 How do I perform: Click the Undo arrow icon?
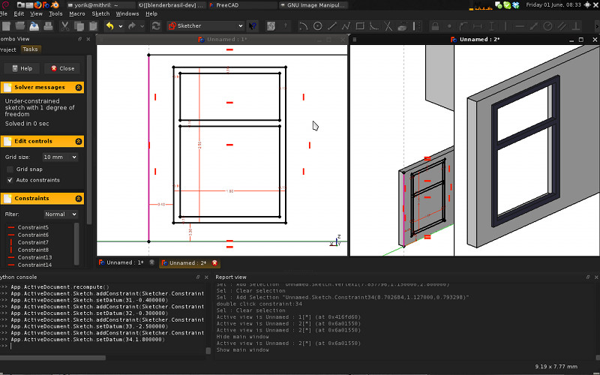[x=109, y=25]
